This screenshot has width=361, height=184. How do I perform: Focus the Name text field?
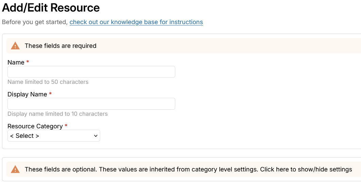(91, 72)
